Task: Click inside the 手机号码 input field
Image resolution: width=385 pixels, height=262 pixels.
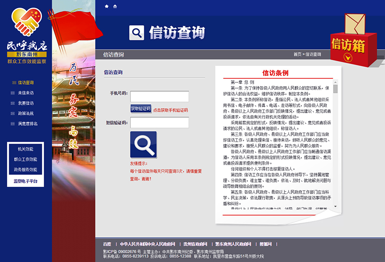Action: [x=159, y=96]
